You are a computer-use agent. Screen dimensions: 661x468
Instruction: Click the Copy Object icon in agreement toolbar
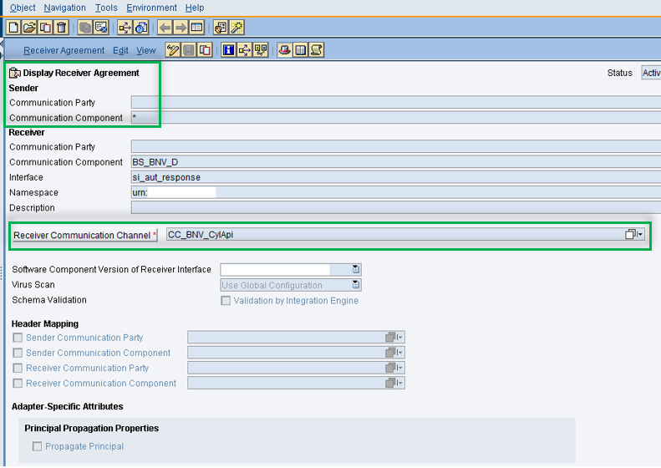(x=205, y=50)
